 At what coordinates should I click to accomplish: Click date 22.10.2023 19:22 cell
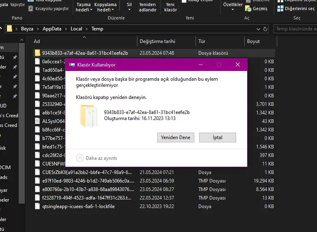(x=157, y=206)
